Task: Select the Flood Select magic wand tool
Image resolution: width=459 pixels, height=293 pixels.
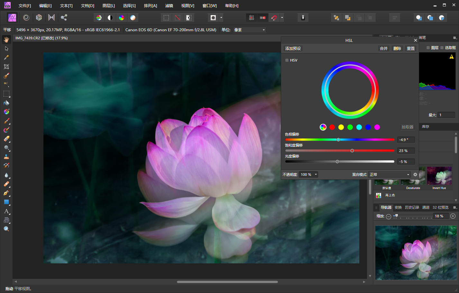Action: (x=6, y=85)
